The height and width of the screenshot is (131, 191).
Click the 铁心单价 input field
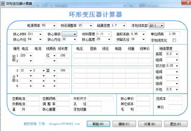tap(143, 98)
